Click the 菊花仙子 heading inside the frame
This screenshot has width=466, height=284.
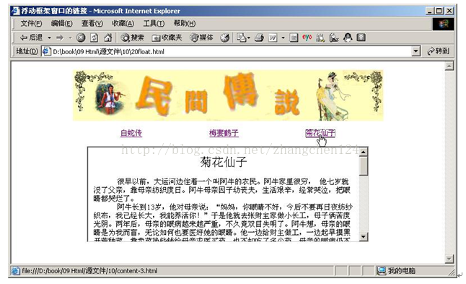tap(224, 163)
